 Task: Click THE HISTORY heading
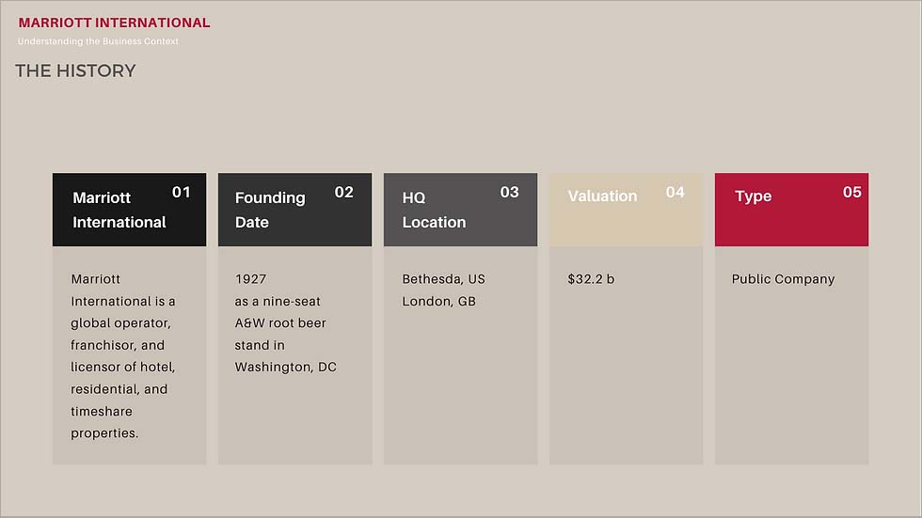pyautogui.click(x=75, y=71)
